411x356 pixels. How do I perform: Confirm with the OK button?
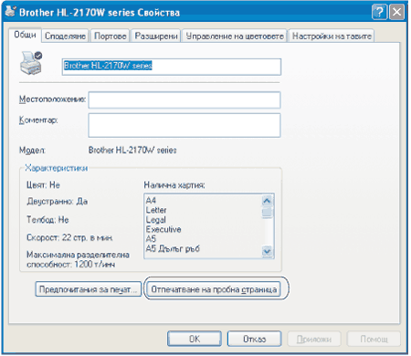(x=195, y=339)
